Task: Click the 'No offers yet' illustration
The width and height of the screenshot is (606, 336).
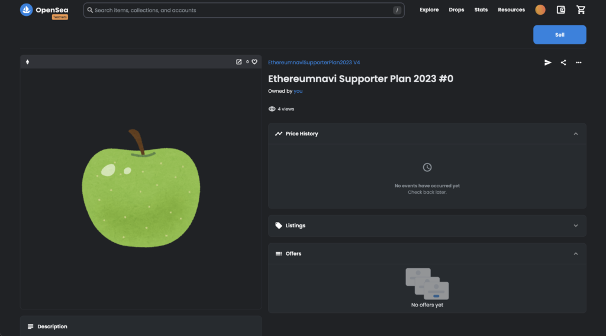Action: coord(427,284)
